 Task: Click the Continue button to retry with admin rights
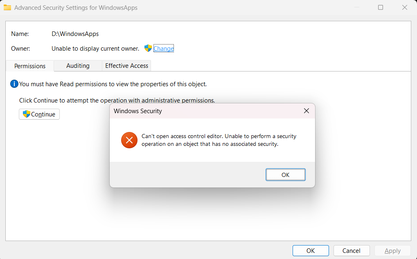[x=39, y=114]
